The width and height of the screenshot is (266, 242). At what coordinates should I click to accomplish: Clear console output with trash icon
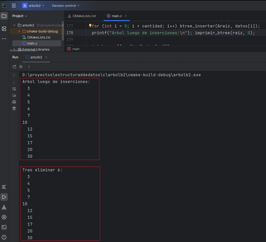click(x=14, y=109)
